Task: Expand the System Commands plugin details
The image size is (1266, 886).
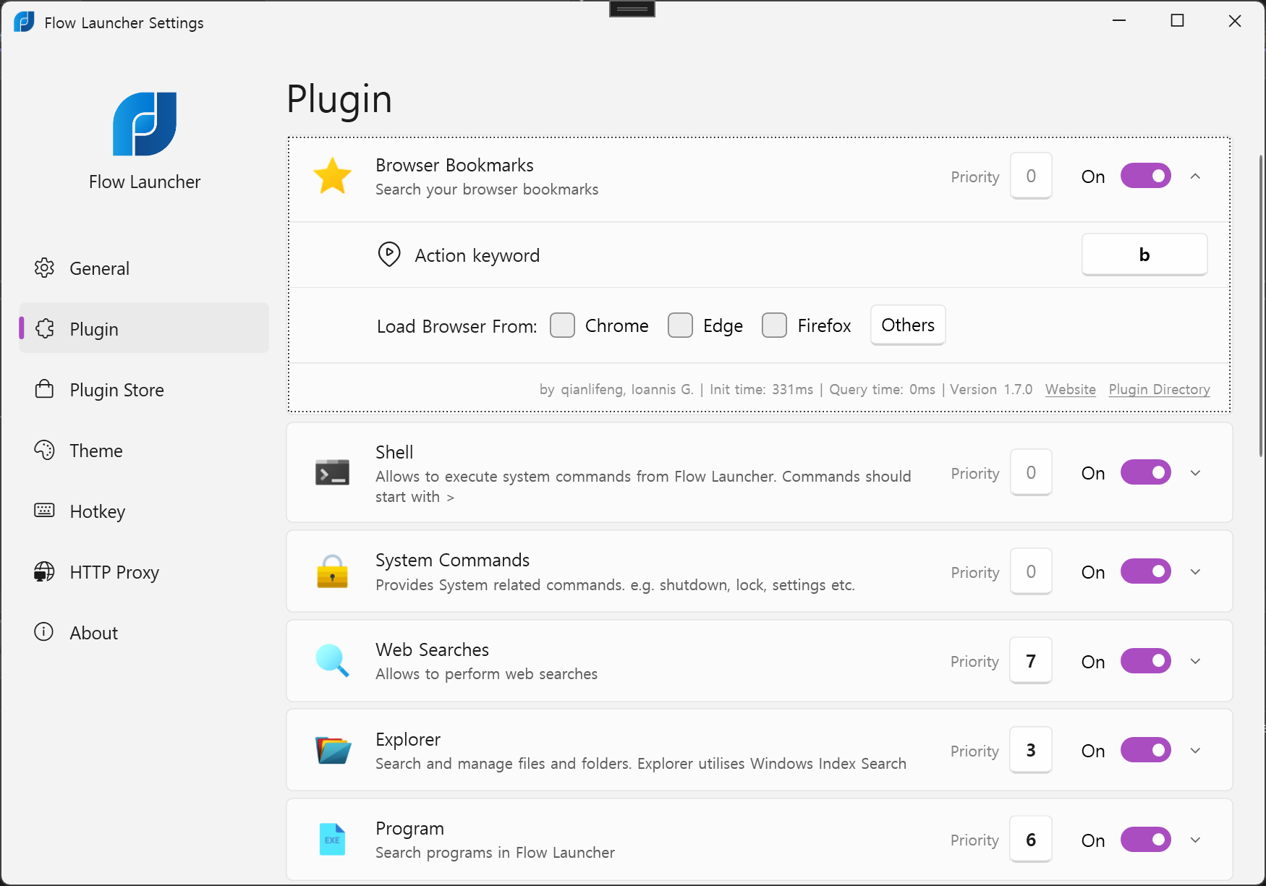Action: (x=1195, y=571)
